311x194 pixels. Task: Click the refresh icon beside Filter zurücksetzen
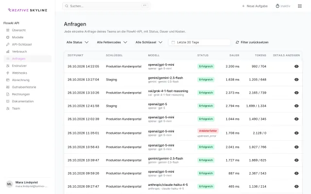coord(237,42)
